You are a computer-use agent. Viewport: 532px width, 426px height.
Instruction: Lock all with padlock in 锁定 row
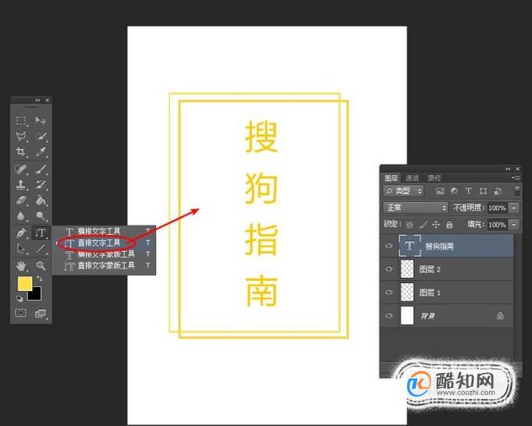(449, 225)
